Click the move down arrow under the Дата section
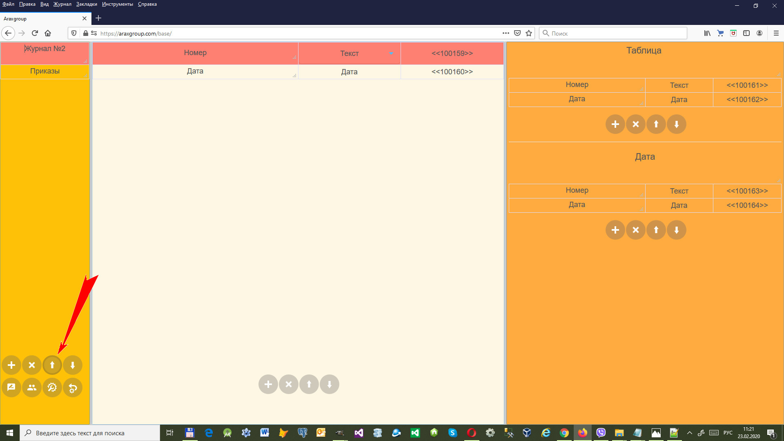Image resolution: width=784 pixels, height=441 pixels. (x=677, y=230)
